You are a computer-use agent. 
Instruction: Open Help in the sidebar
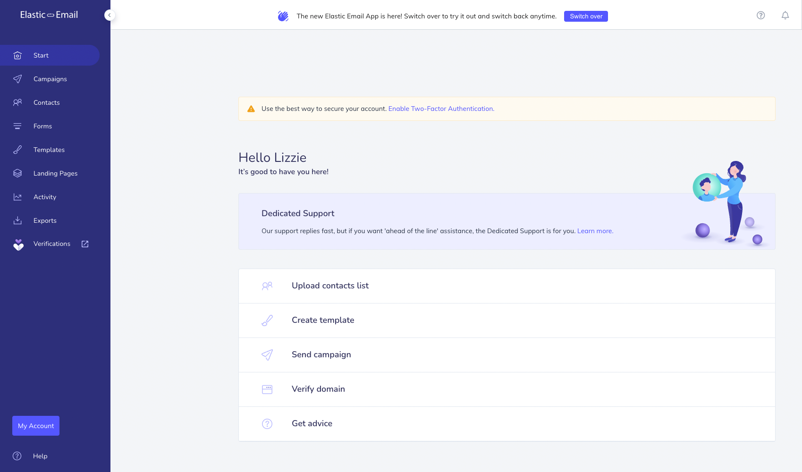[x=40, y=456]
